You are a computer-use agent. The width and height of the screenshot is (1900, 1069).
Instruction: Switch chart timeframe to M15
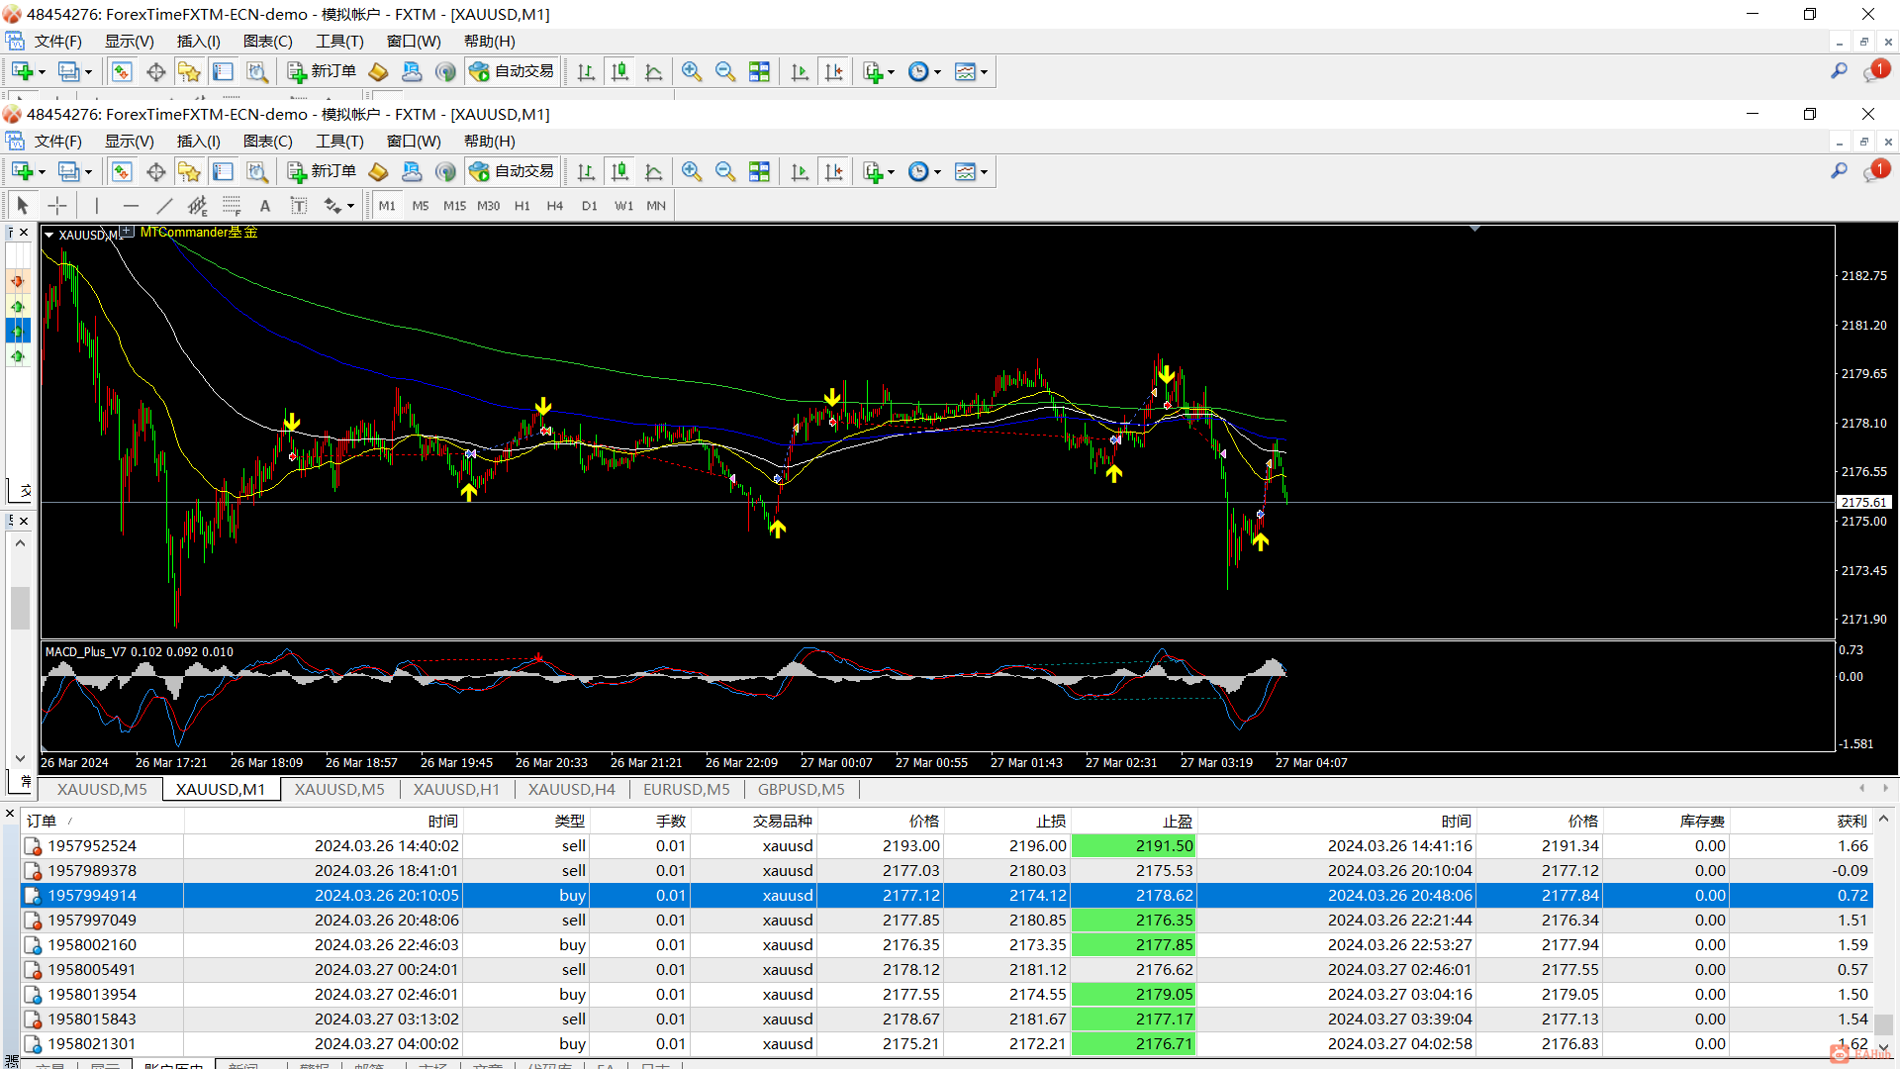pyautogui.click(x=454, y=206)
